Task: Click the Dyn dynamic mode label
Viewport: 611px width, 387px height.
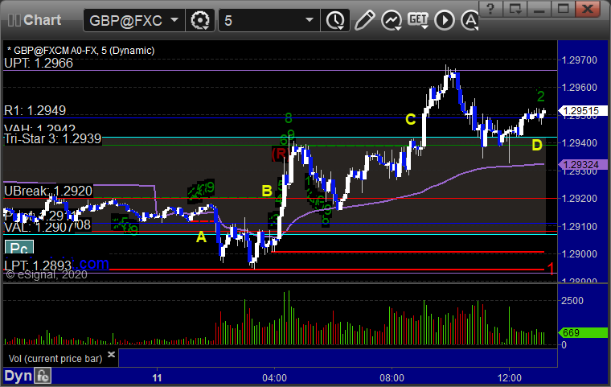Action: click(x=18, y=376)
